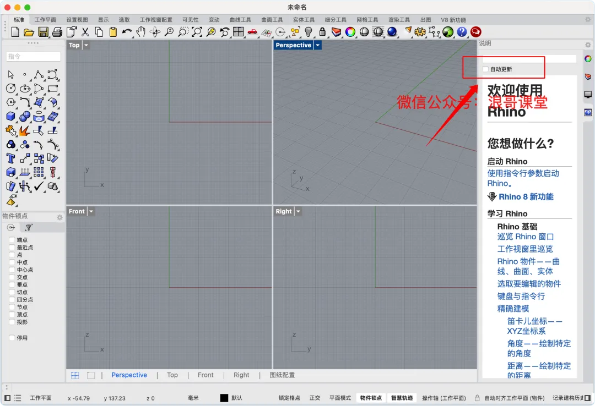Click the padlock lock icon
This screenshot has width=595, height=406.
(x=322, y=32)
